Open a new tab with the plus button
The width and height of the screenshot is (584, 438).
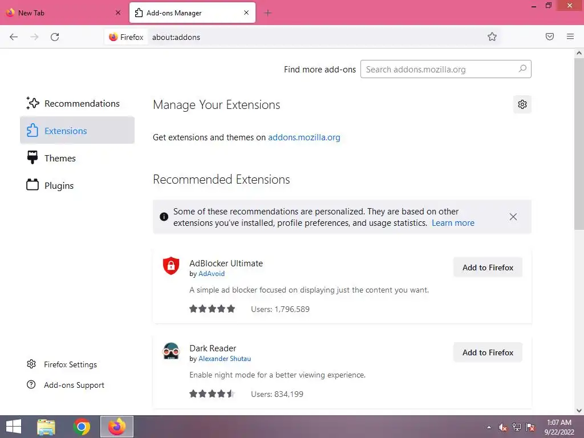267,13
